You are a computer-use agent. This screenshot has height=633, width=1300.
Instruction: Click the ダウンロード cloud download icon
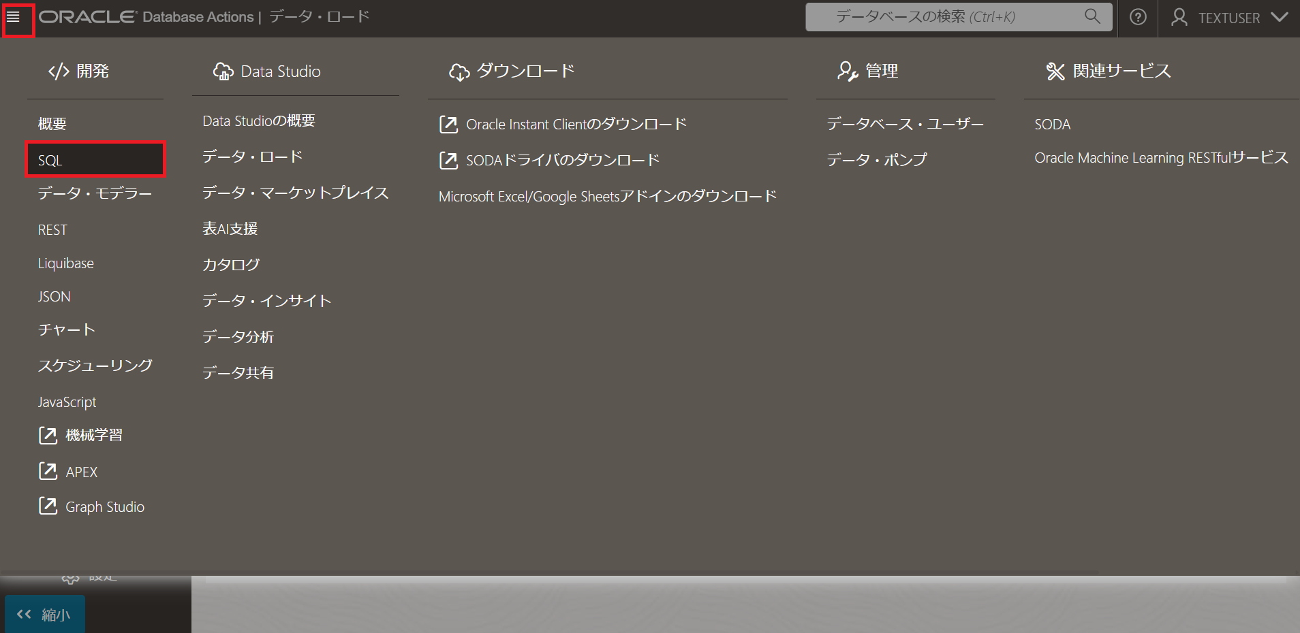pos(460,71)
